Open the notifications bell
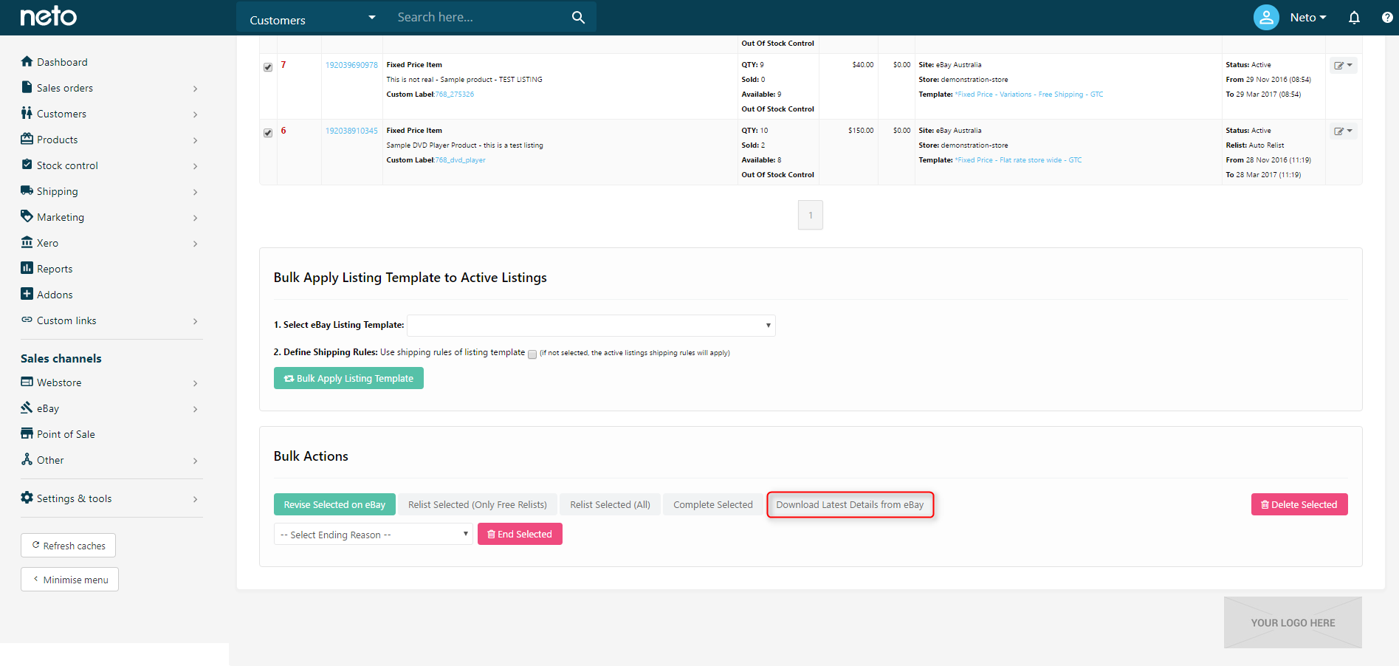This screenshot has width=1399, height=666. [1354, 17]
